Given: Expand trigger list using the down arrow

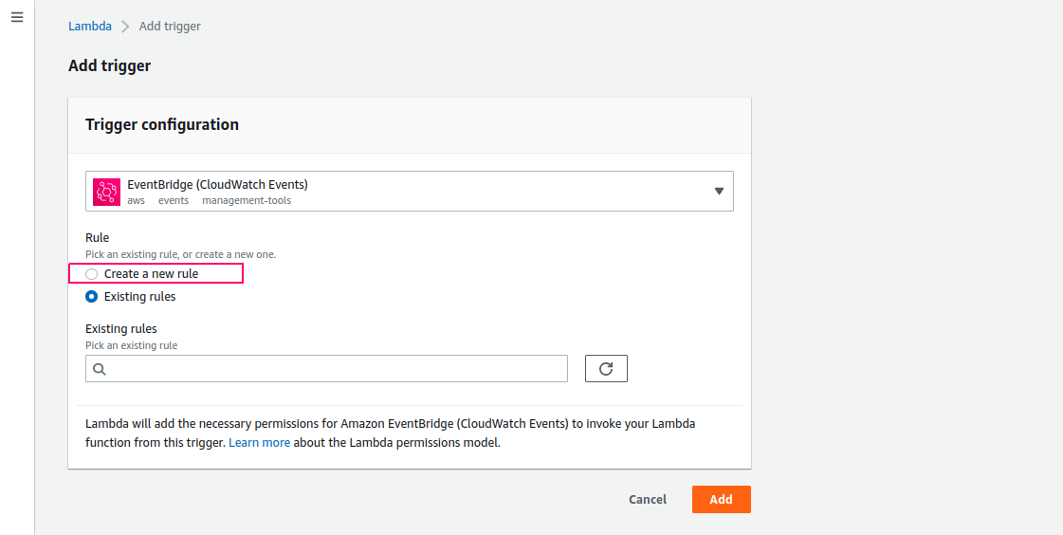Looking at the screenshot, I should 720,192.
